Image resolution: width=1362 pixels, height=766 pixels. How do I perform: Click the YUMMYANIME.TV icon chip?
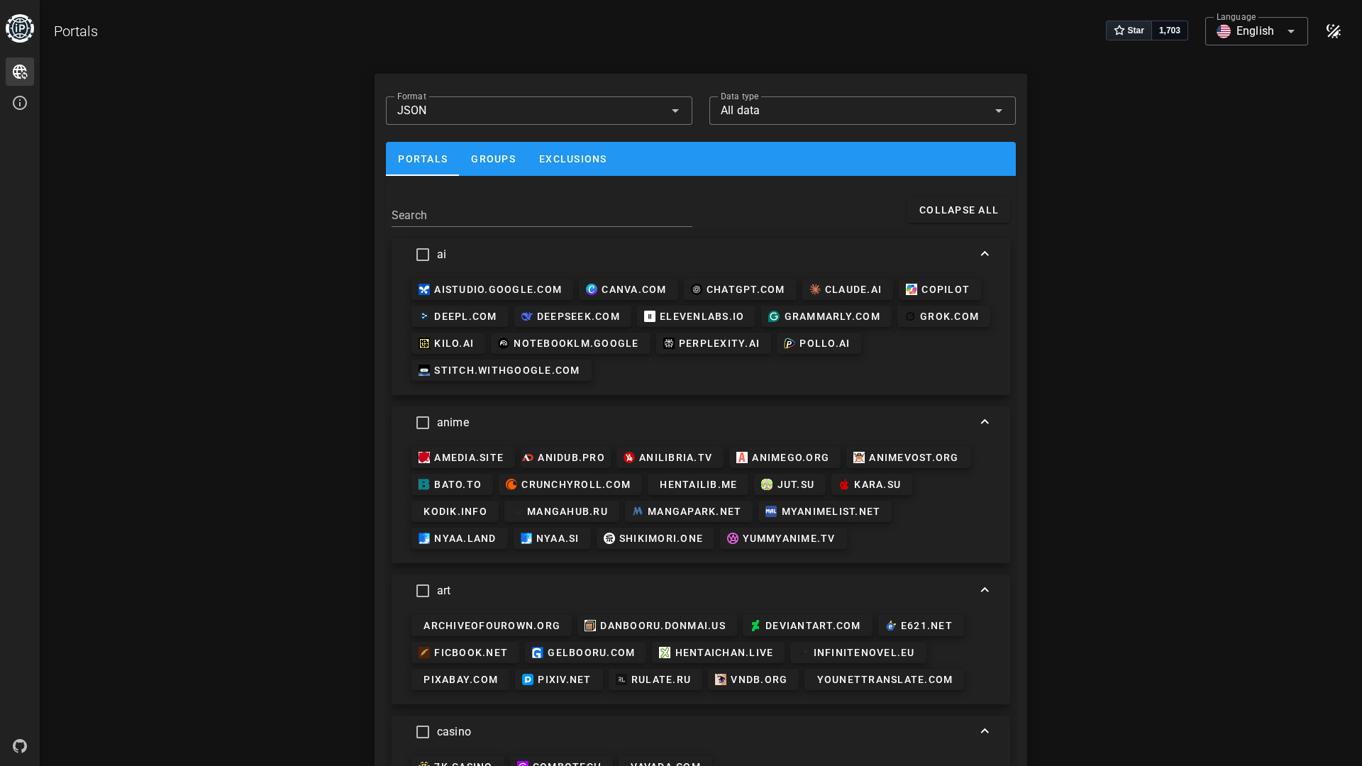(783, 538)
